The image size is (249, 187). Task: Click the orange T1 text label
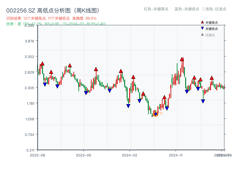(161, 114)
